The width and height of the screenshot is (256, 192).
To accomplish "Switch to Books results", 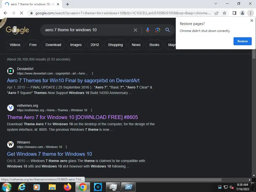I will (154, 45).
